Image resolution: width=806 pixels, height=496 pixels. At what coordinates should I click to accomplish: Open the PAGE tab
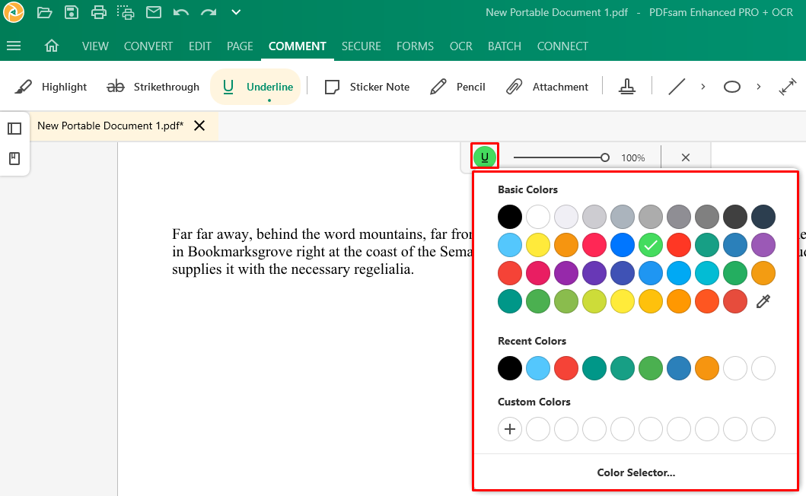click(240, 46)
